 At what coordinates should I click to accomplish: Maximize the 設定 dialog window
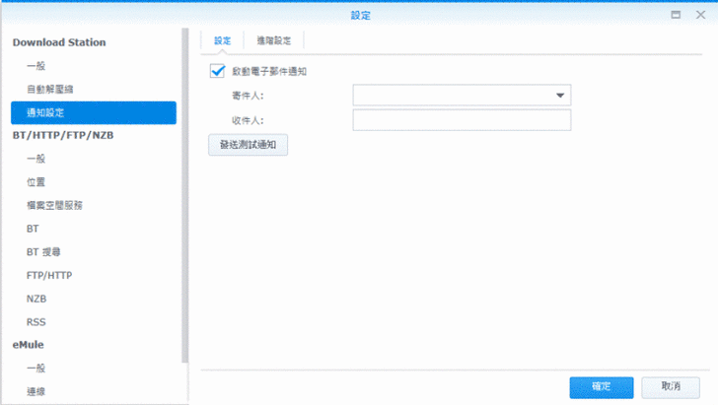point(676,15)
